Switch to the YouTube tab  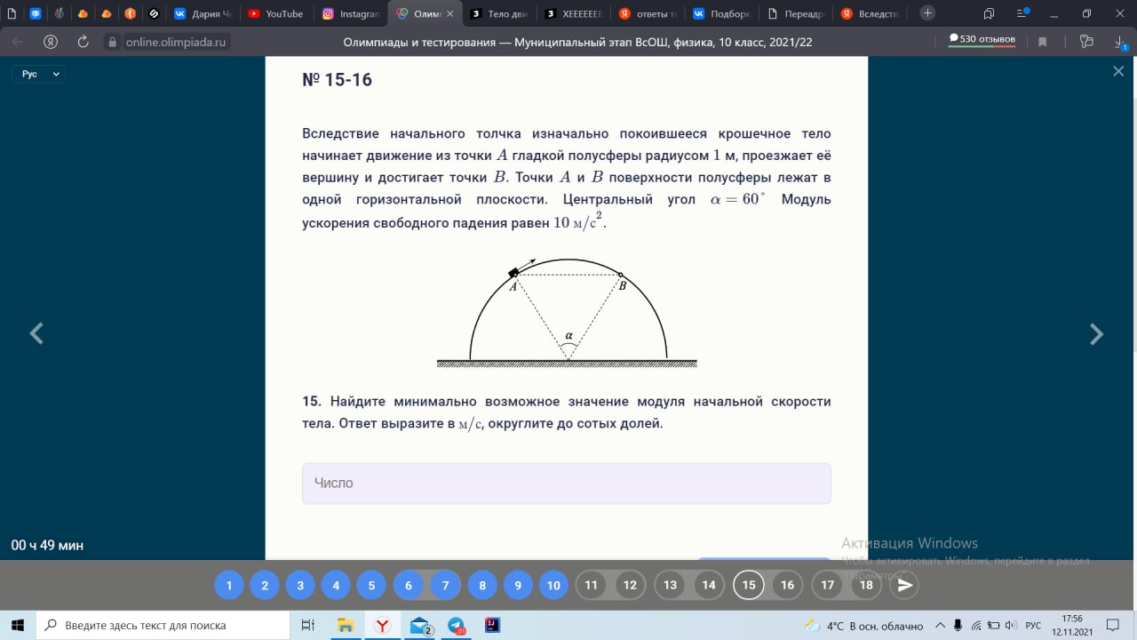[x=276, y=13]
